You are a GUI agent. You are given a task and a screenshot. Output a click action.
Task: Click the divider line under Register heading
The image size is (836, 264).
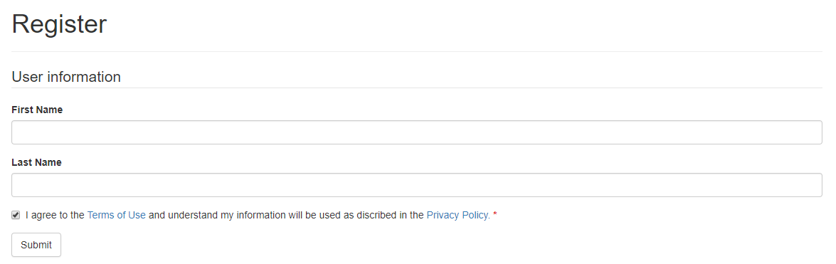(x=417, y=52)
